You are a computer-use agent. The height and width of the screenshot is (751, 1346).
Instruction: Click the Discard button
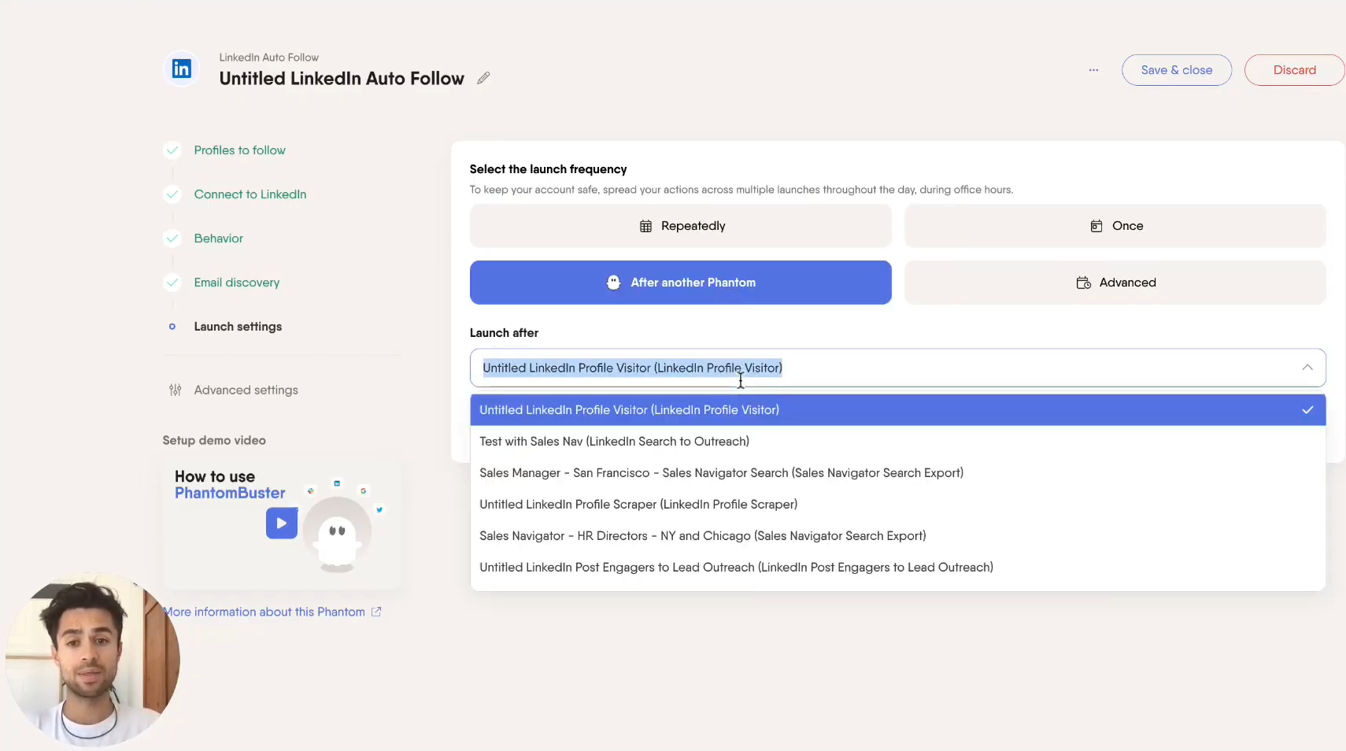coord(1293,70)
